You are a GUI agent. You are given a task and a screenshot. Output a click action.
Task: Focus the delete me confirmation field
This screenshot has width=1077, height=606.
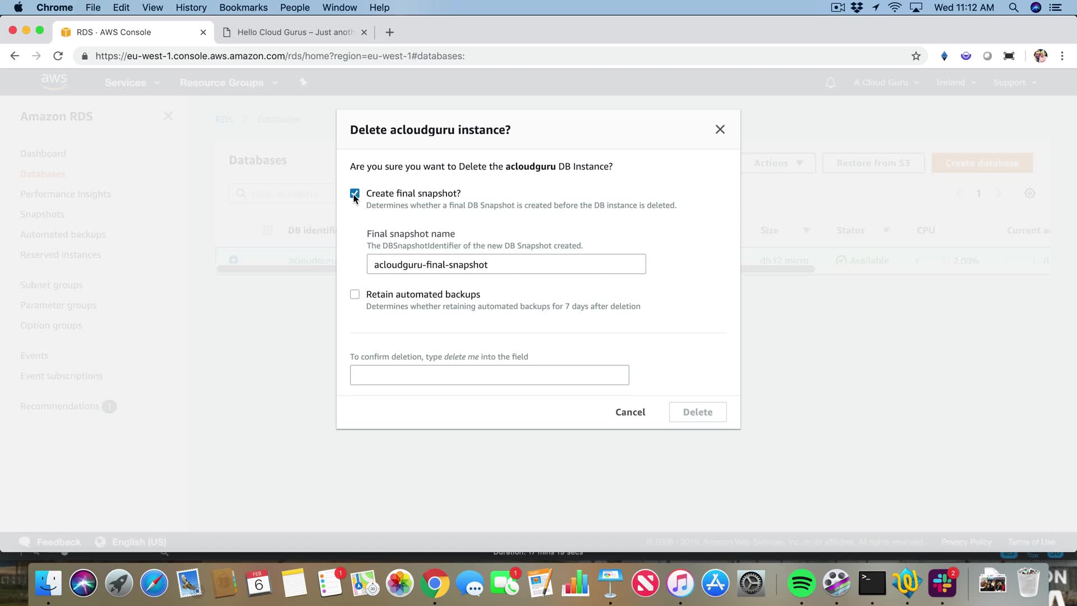coord(489,375)
